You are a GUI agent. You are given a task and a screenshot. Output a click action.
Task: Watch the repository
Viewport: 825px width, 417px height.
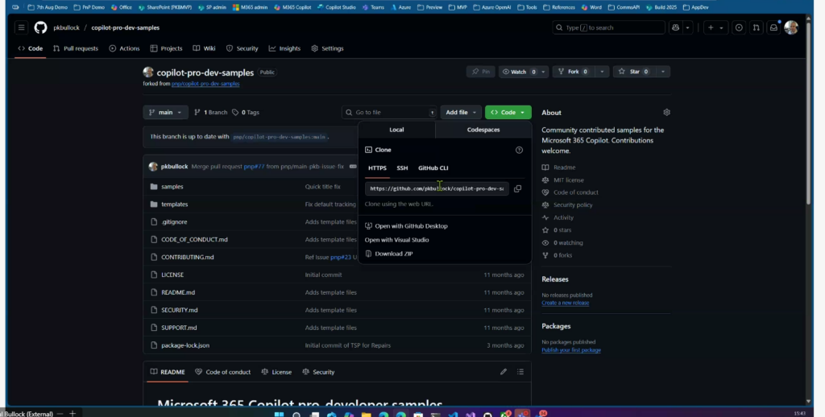[519, 72]
